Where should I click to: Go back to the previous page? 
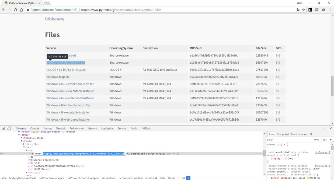pos(4,10)
